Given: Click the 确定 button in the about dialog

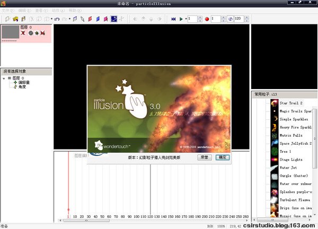Looking at the screenshot, I should [x=223, y=157].
